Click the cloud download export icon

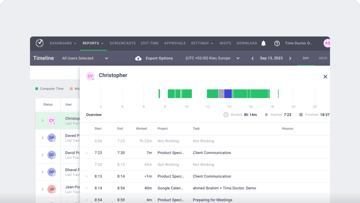pos(138,58)
